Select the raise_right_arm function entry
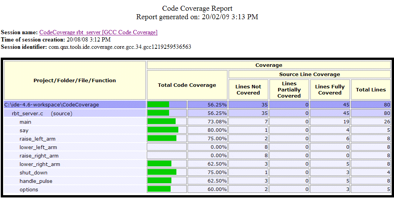394x199 pixels. (39, 156)
